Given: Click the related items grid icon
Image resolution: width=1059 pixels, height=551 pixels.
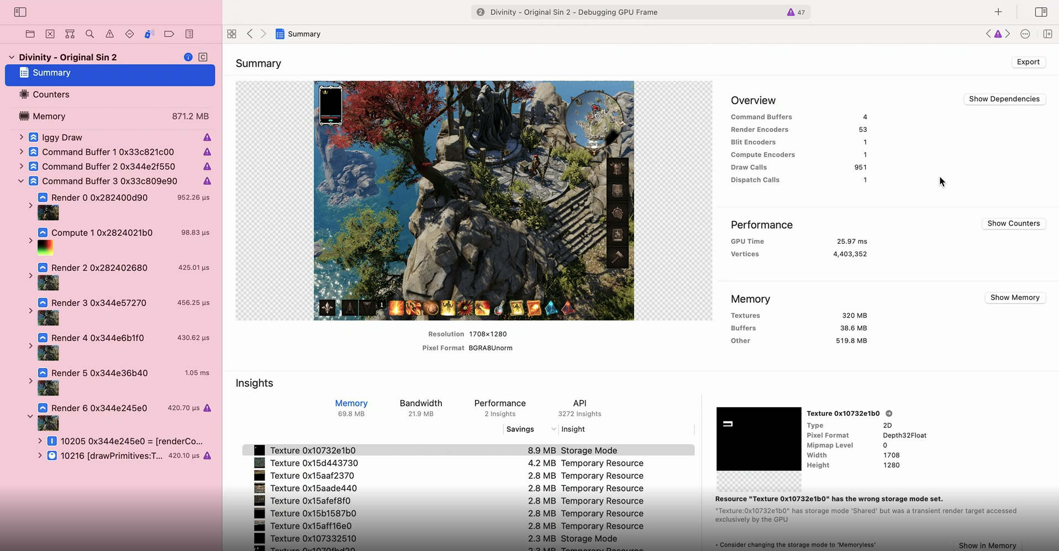Looking at the screenshot, I should (232, 34).
